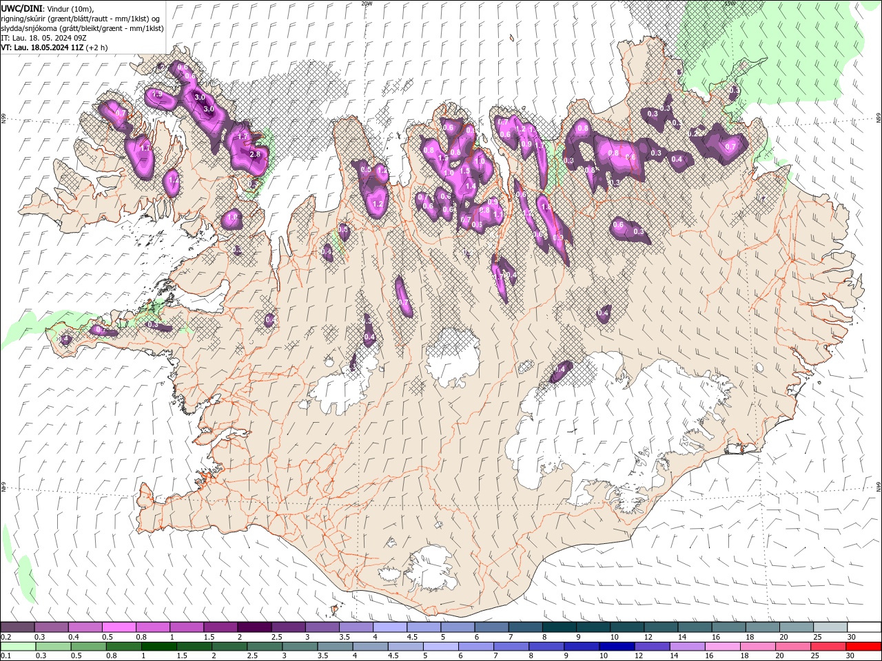Image resolution: width=882 pixels, height=661 pixels.
Task: Click the '0.2' label on the snow scale
Action: click(6, 637)
